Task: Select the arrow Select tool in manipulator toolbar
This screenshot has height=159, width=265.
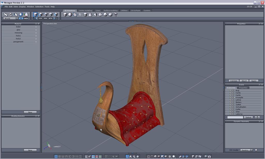Action: click(6, 14)
